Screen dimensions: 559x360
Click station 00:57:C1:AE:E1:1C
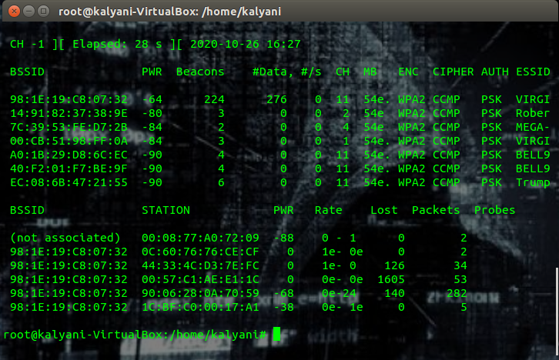tap(200, 279)
